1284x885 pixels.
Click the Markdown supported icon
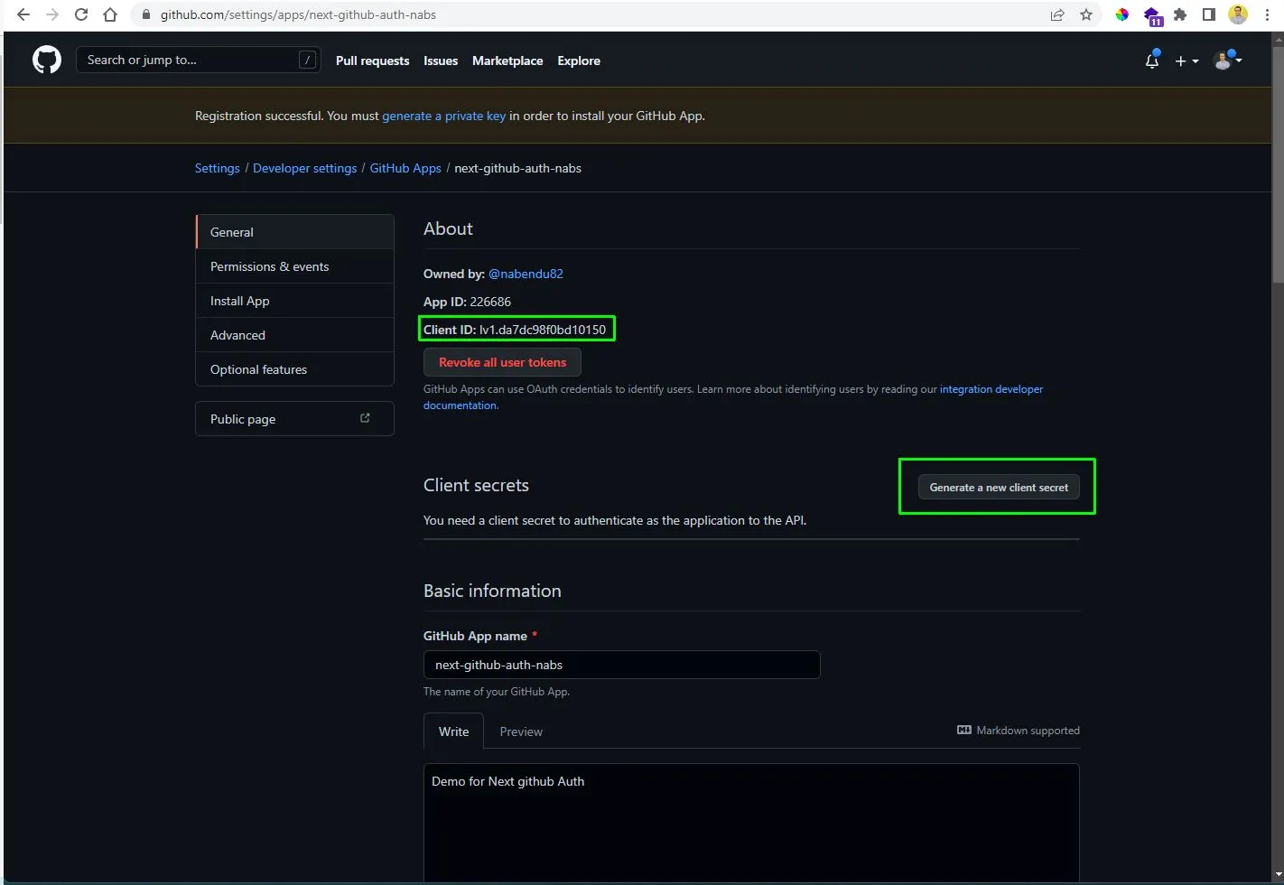pyautogui.click(x=964, y=730)
